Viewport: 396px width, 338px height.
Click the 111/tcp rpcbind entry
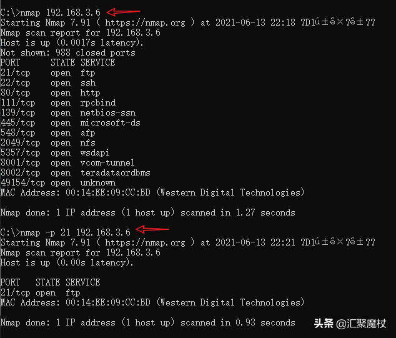click(x=58, y=103)
